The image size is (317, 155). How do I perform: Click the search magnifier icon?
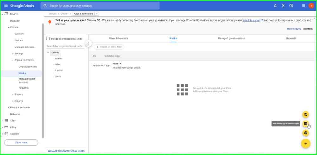(x=45, y=6)
